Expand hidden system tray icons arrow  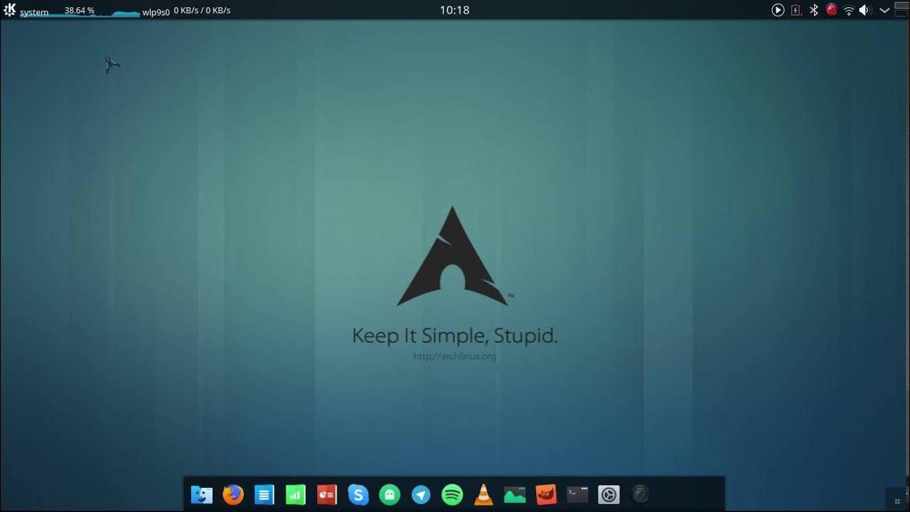click(x=884, y=10)
